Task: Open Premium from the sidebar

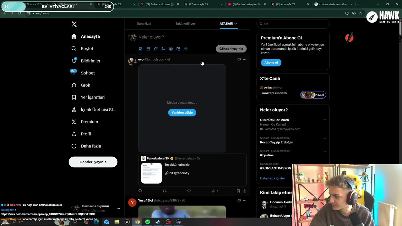Action: click(85, 122)
